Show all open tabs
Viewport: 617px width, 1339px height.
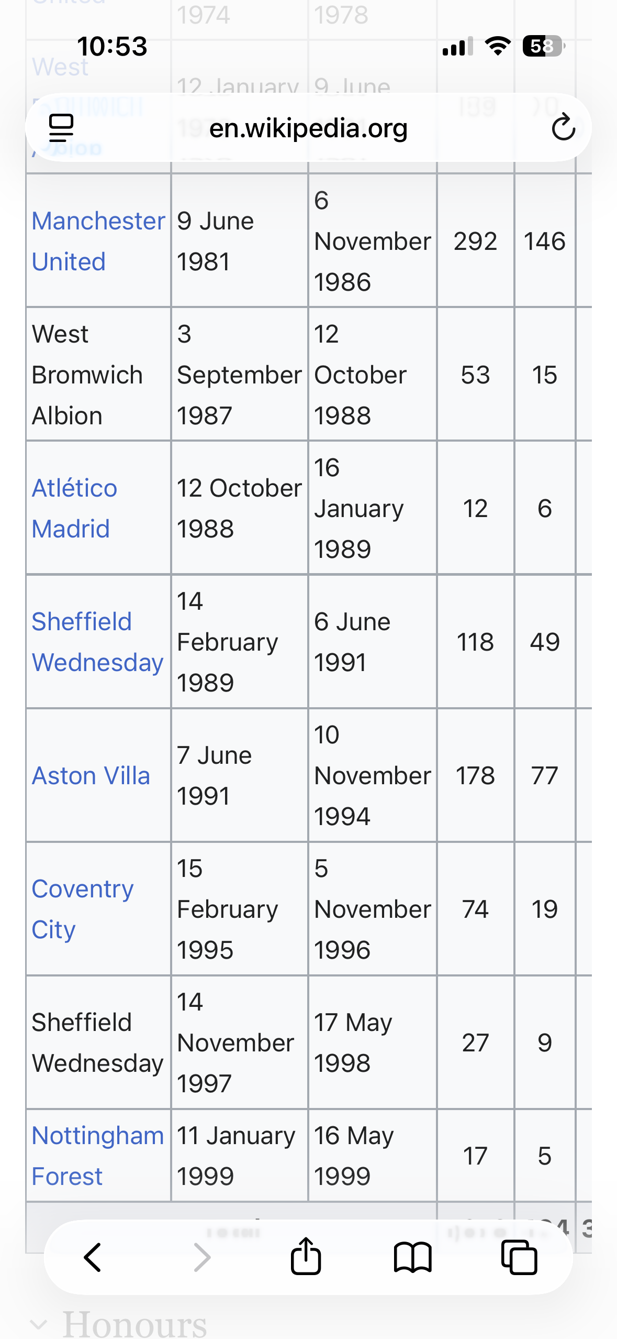[x=519, y=1257]
